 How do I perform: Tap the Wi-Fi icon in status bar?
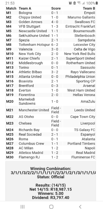click(x=79, y=3)
